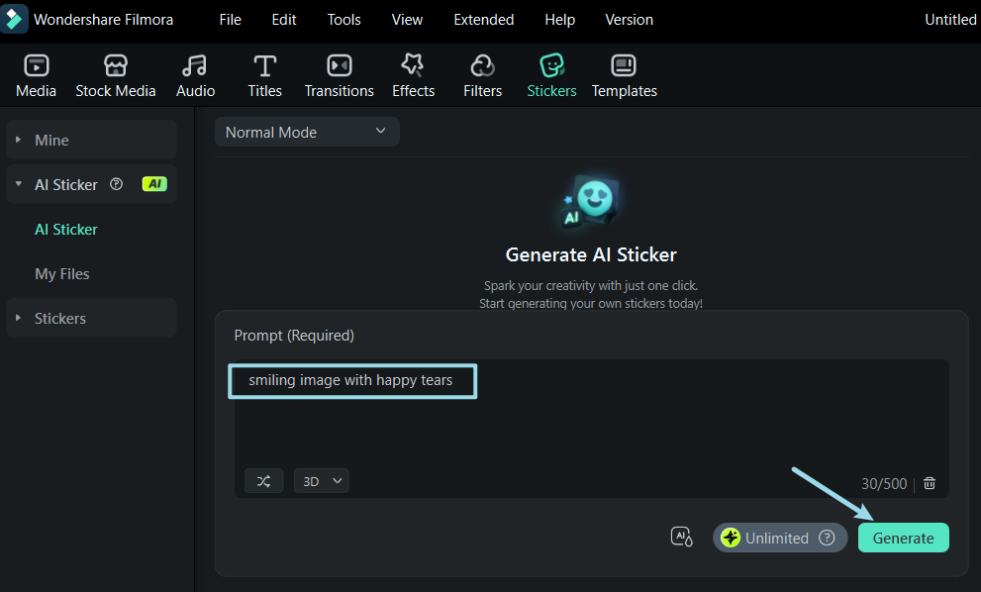981x592 pixels.
Task: Open the Transitions panel icon
Action: tap(340, 65)
